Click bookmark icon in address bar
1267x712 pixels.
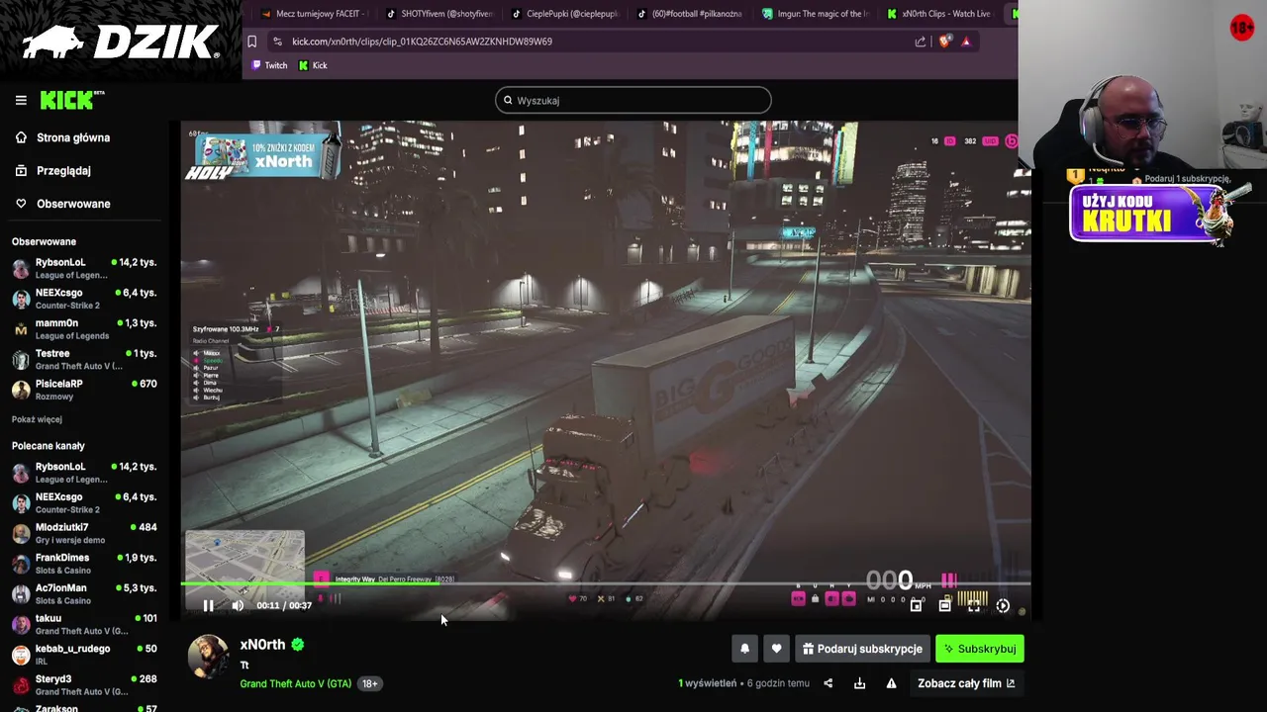click(x=251, y=42)
